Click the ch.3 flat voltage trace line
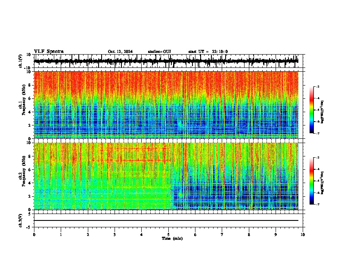Image resolution: width=341 pixels, height=263 pixels. point(166,220)
